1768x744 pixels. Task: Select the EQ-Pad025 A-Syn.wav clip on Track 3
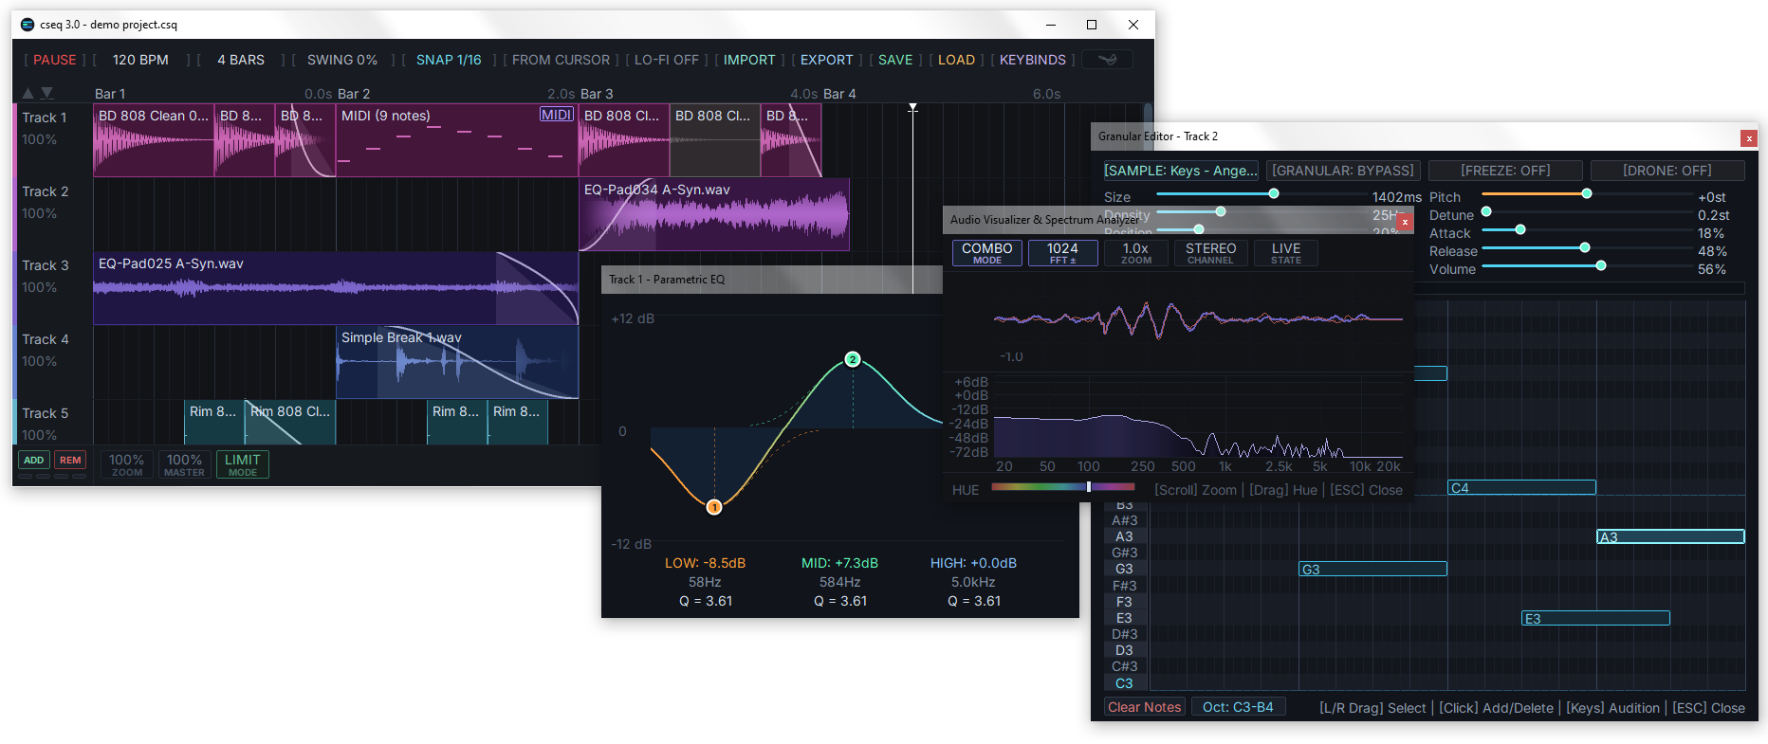336,288
